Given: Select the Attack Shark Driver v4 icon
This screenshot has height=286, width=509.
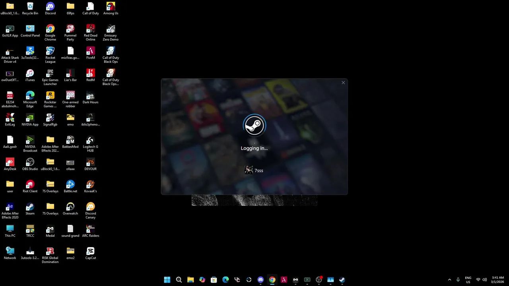Looking at the screenshot, I should point(10,55).
